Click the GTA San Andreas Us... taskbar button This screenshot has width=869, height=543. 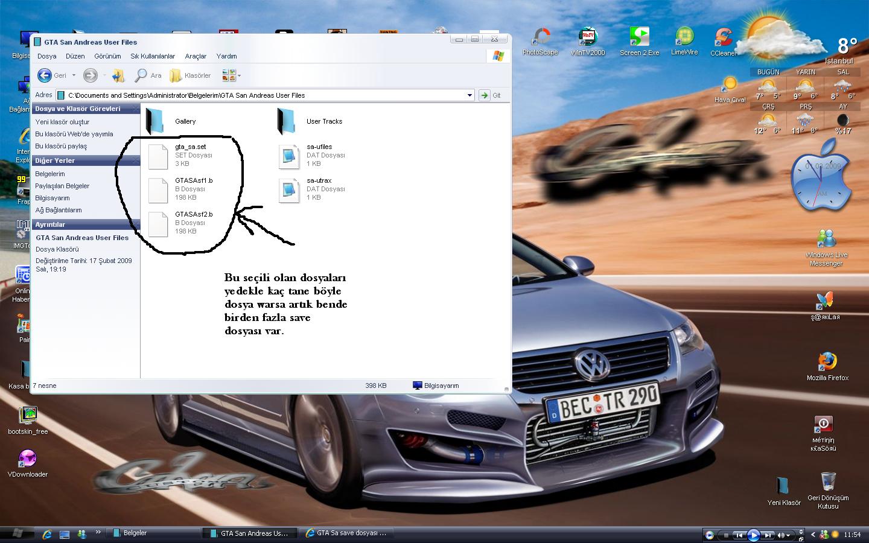click(x=250, y=533)
